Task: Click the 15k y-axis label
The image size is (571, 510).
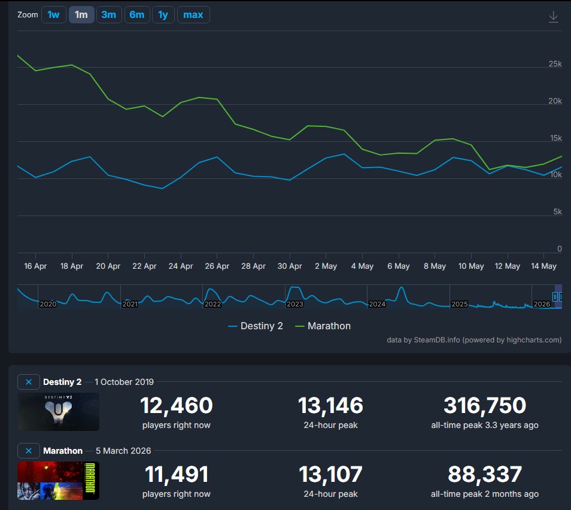Action: point(555,138)
